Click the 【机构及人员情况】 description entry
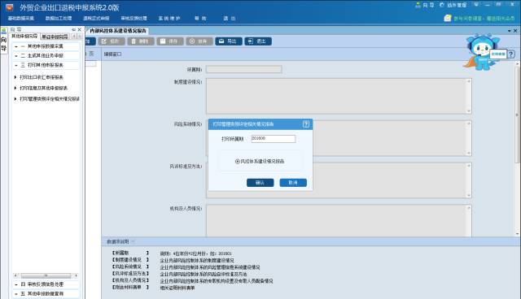Image resolution: width=521 pixels, height=299 pixels. click(x=130, y=280)
